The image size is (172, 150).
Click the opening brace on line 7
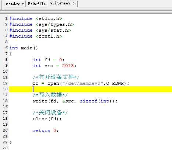pos(11,54)
